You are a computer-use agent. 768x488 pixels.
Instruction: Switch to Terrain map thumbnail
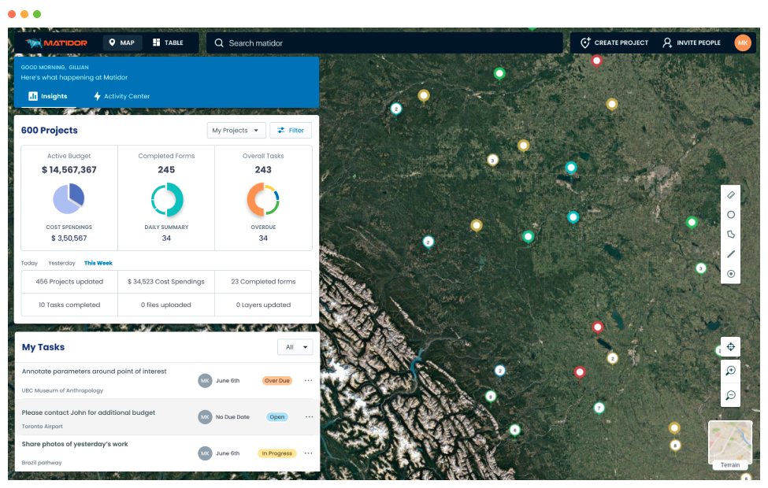click(x=730, y=445)
